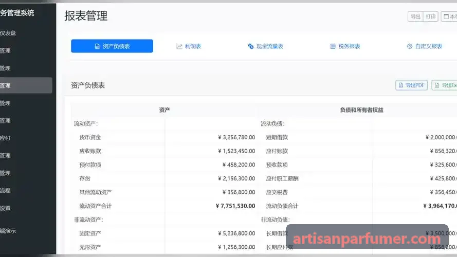
Task: Open the 端演示 sidebar item
Action: 8,231
